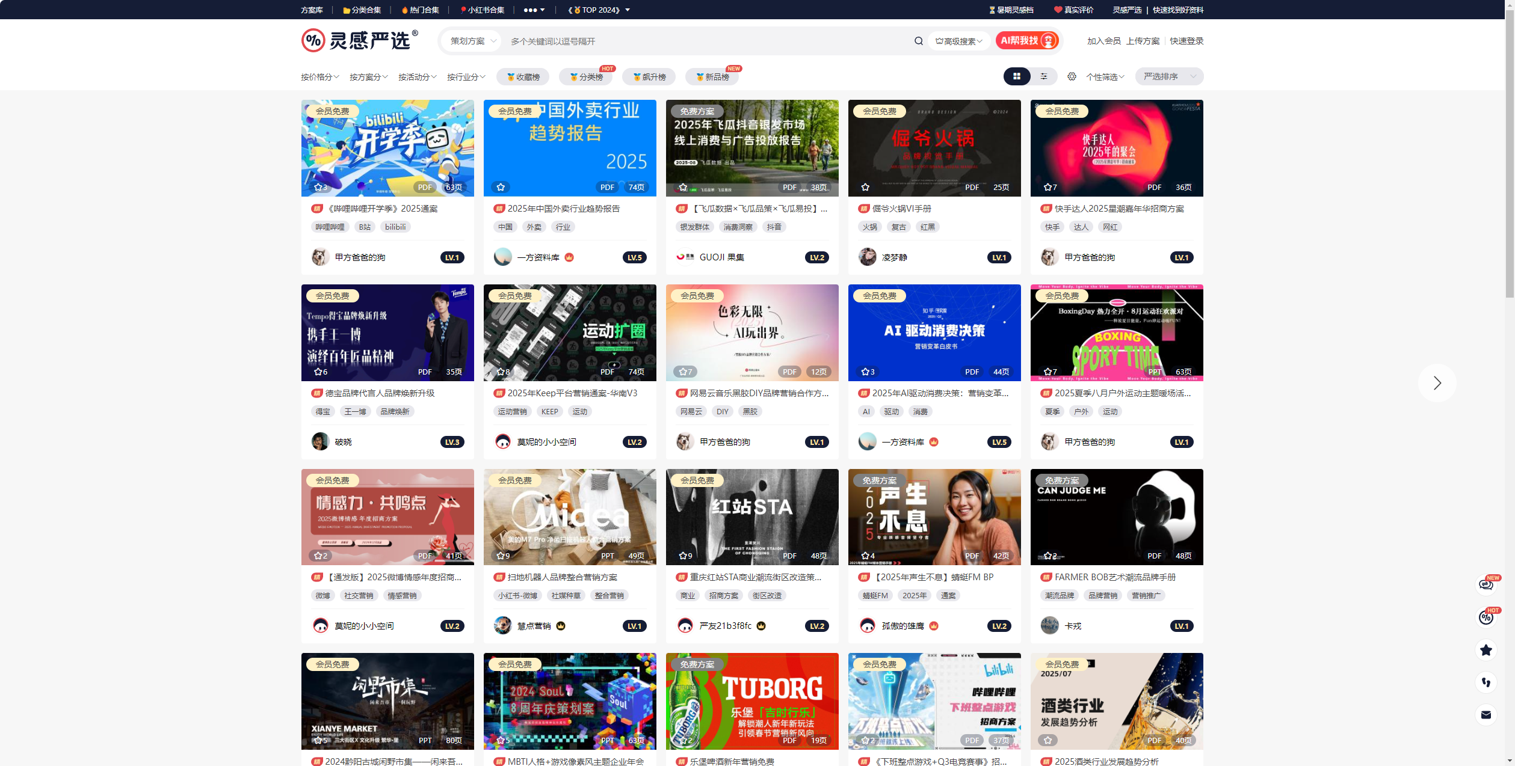The height and width of the screenshot is (766, 1515).
Task: Open the 倔爷火锅 VI手册 thumbnail
Action: pos(934,148)
